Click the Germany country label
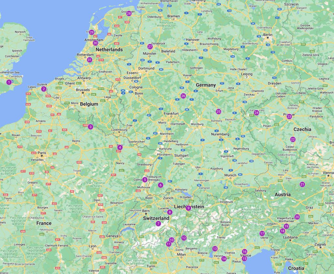 tap(206, 85)
